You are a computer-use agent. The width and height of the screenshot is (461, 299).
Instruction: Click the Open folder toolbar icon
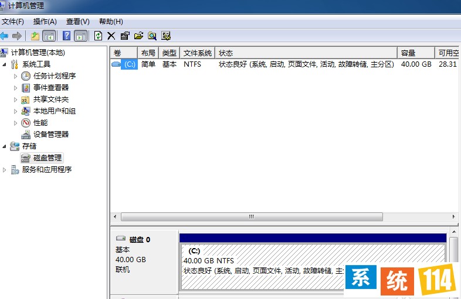coord(138,36)
